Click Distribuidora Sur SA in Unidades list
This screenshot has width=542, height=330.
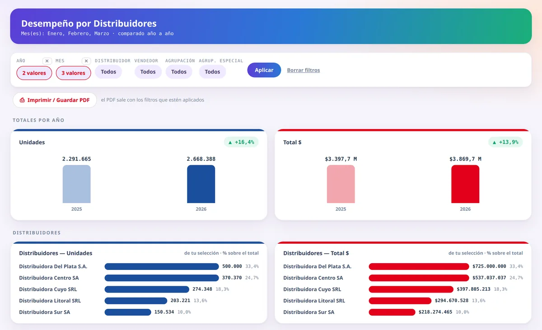point(44,312)
